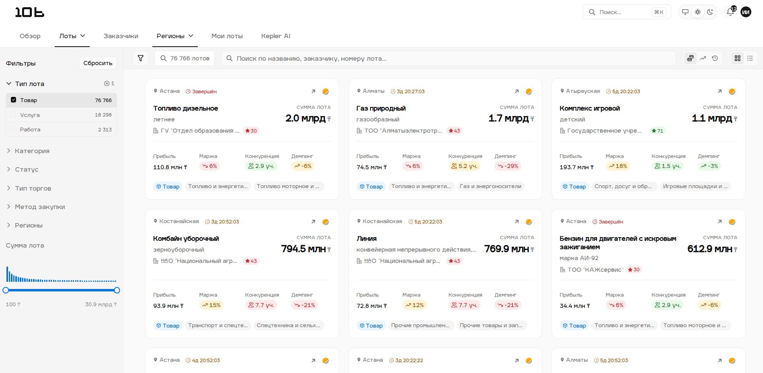Open Топливо дизельное lot in new window arrow
The height and width of the screenshot is (373, 763).
coord(314,91)
